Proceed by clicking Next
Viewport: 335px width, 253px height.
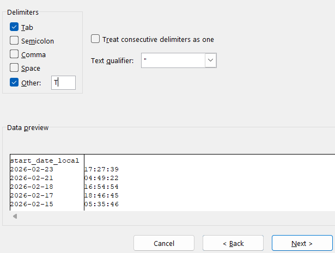[302, 243]
